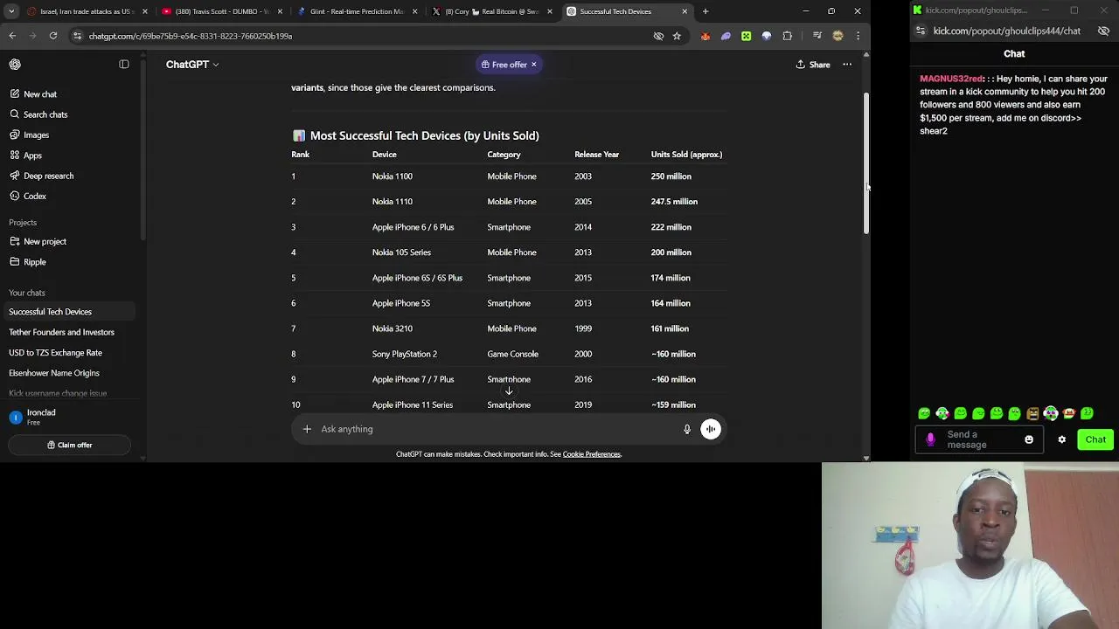Click the green Chat send button

(x=1095, y=439)
